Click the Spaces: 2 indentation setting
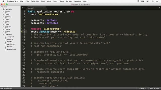 click(142, 88)
